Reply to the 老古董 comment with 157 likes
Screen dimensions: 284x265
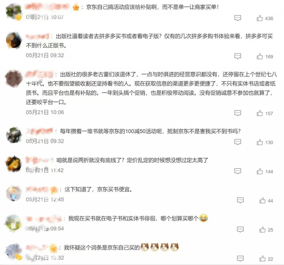[x=238, y=113]
